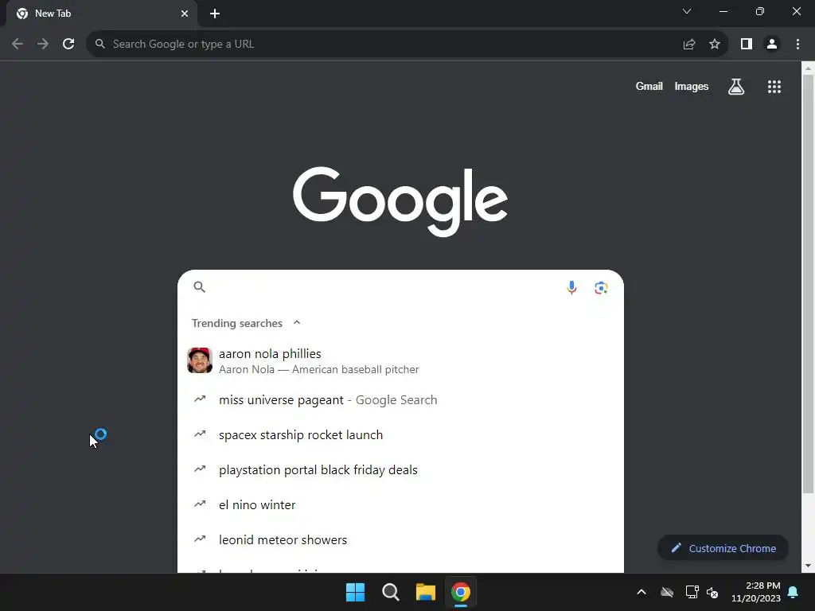Select leonid meteor showers suggestion

400,540
